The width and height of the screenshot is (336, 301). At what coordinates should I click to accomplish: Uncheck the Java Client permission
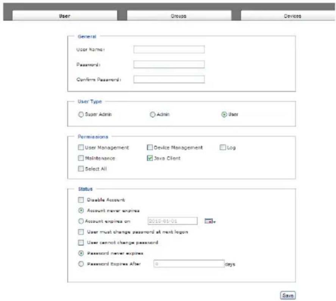click(150, 158)
